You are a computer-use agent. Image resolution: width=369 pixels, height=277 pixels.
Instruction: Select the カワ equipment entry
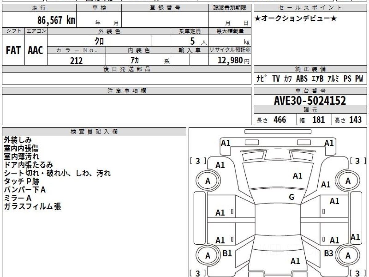coord(288,79)
